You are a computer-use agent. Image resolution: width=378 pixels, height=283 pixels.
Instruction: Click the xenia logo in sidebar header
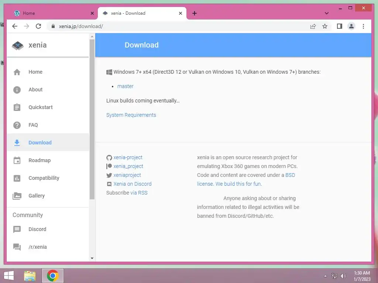pyautogui.click(x=18, y=45)
